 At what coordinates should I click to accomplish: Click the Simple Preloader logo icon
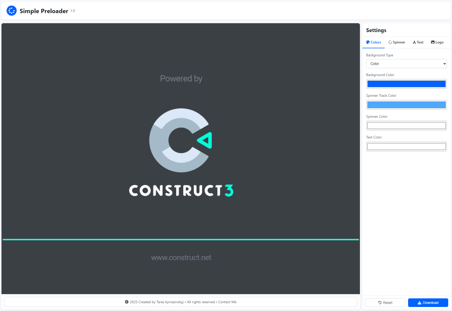click(12, 11)
